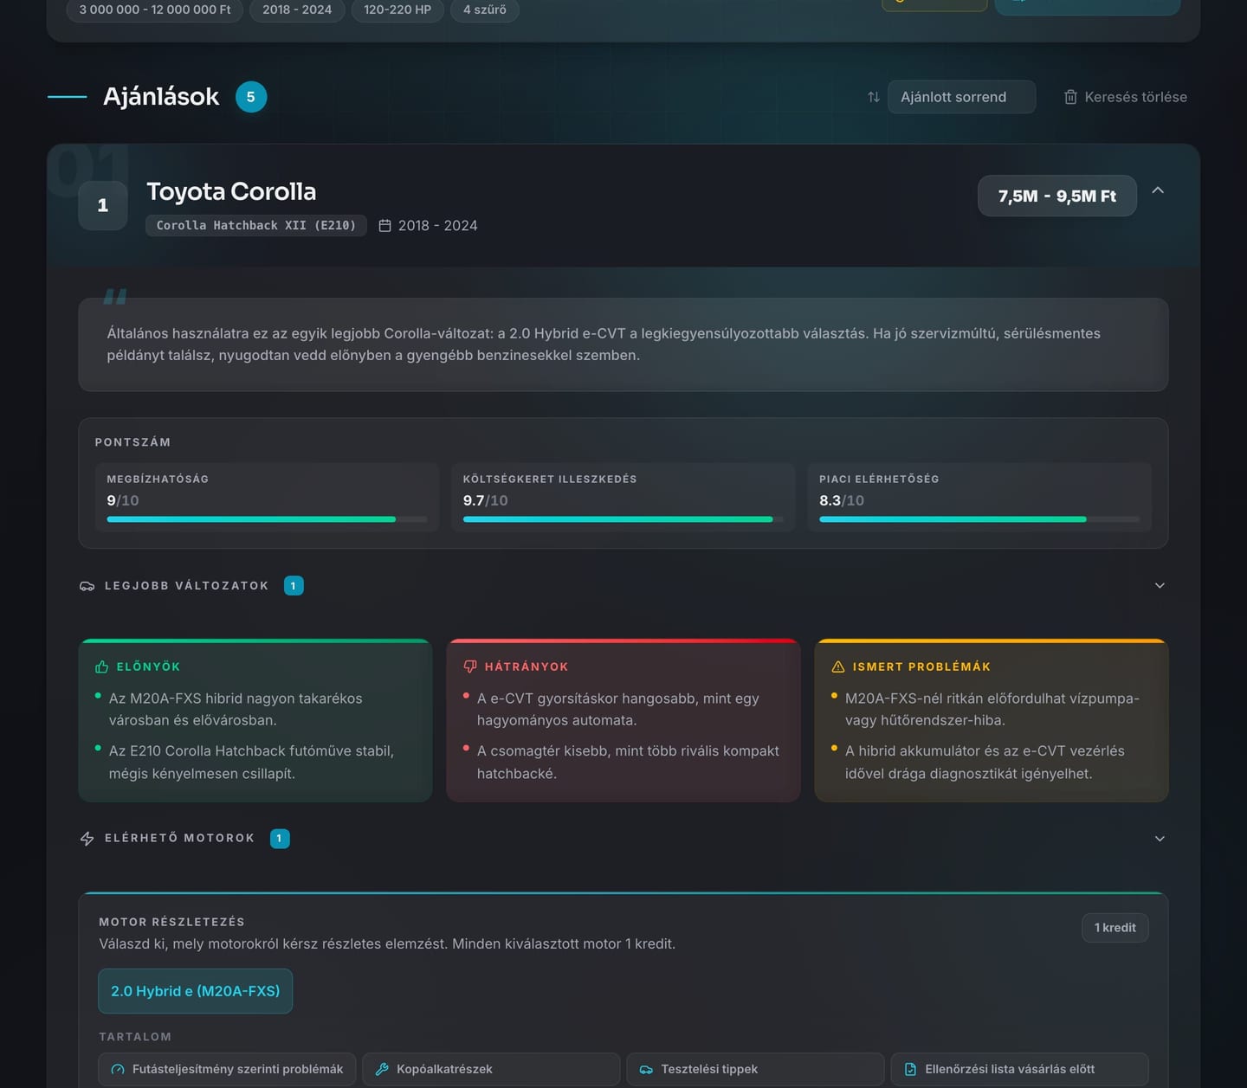The height and width of the screenshot is (1088, 1247).
Task: Click the trash icon next to Keresés törlése
Action: pos(1070,97)
